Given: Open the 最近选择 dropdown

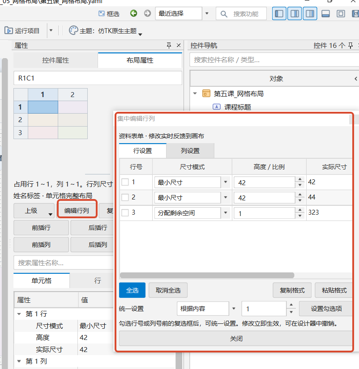Looking at the screenshot, I should click(x=207, y=13).
